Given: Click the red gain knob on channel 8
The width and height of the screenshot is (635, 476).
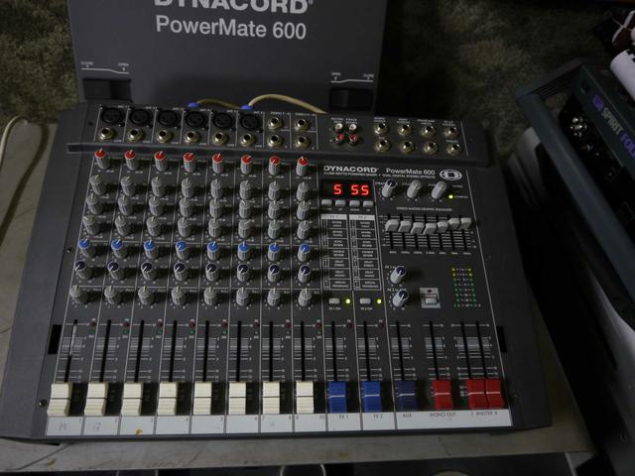Looking at the screenshot, I should click(302, 164).
